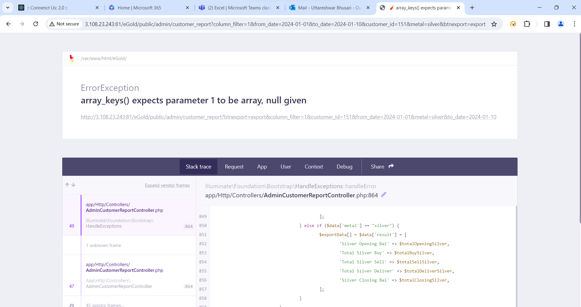The image size is (581, 307).
Task: Close the Home | Microsoft 365 tab
Action: [187, 8]
